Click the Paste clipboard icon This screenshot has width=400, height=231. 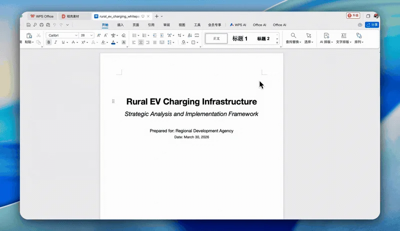(29, 35)
